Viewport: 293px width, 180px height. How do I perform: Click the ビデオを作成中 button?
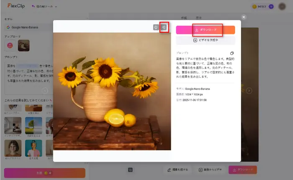206,40
